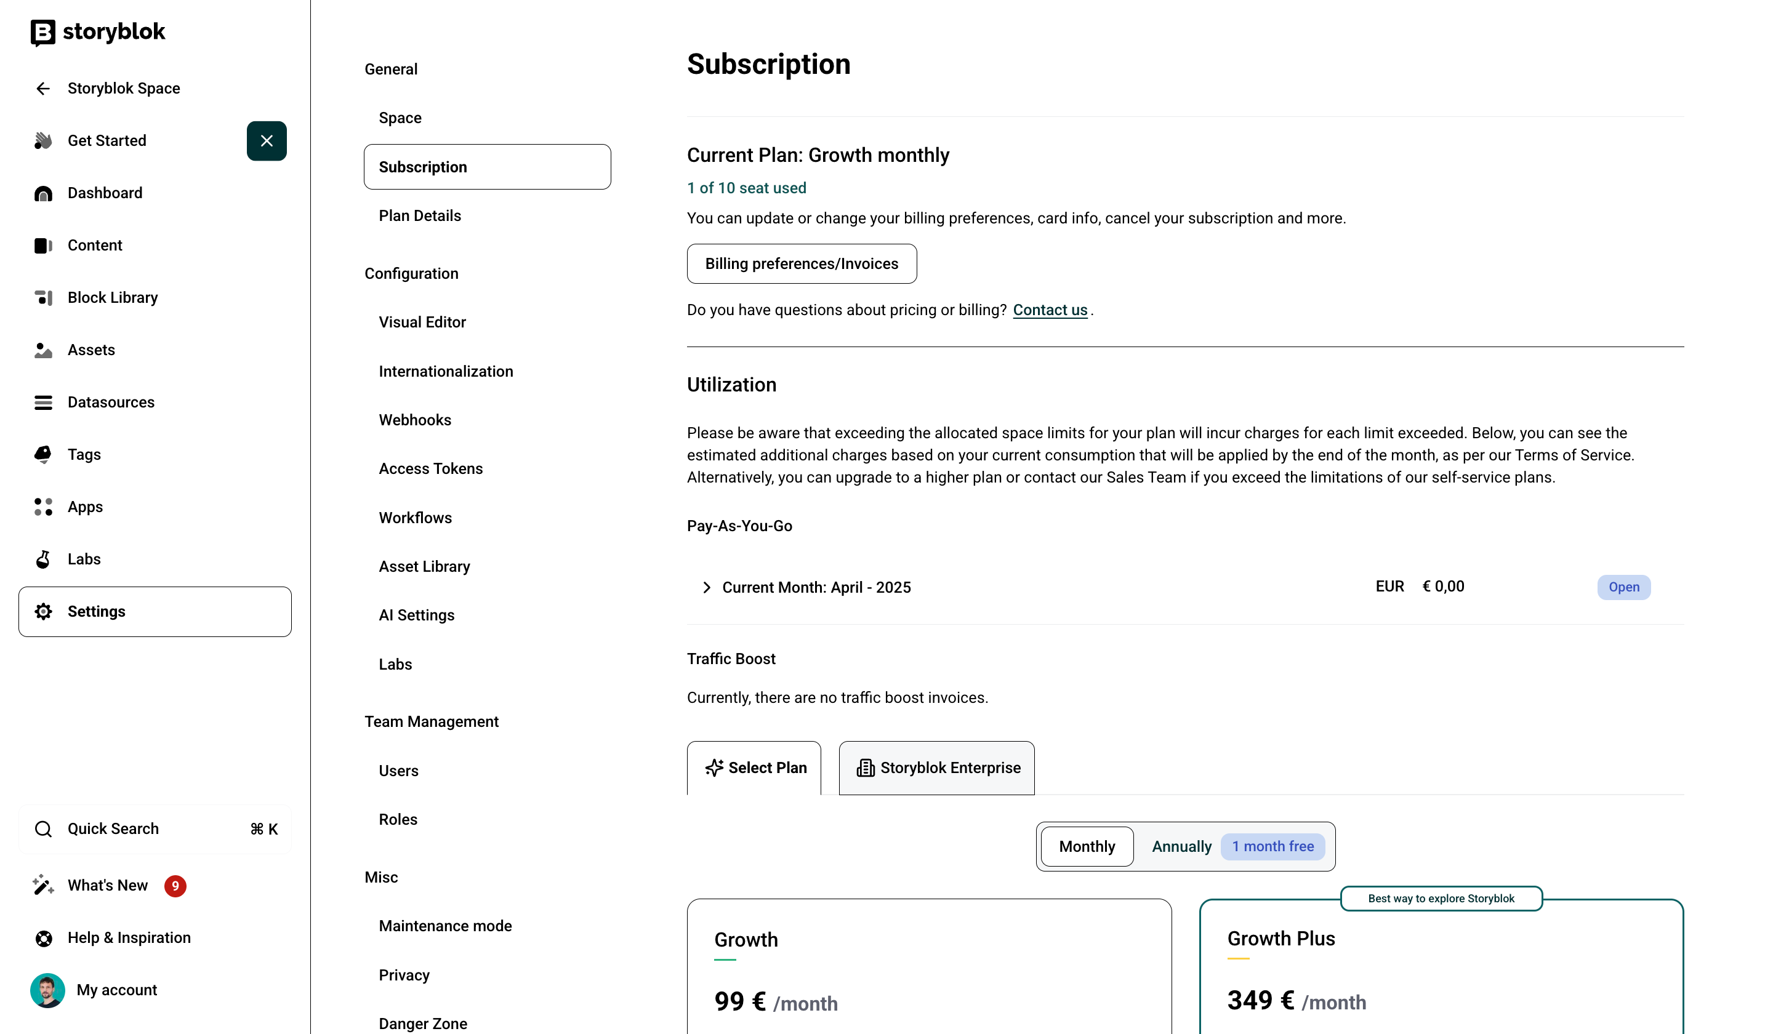The width and height of the screenshot is (1773, 1034).
Task: Expand the Current Month April 2025 chevron
Action: pos(706,587)
